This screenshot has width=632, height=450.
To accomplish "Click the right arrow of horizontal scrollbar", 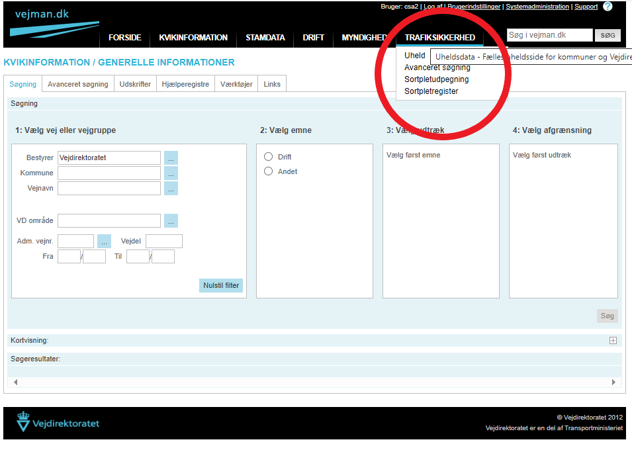I will [614, 382].
